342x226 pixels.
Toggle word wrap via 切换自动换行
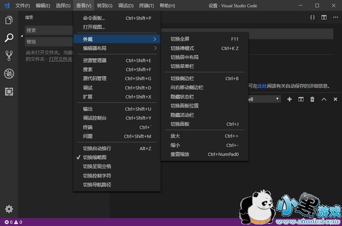[x=97, y=148]
